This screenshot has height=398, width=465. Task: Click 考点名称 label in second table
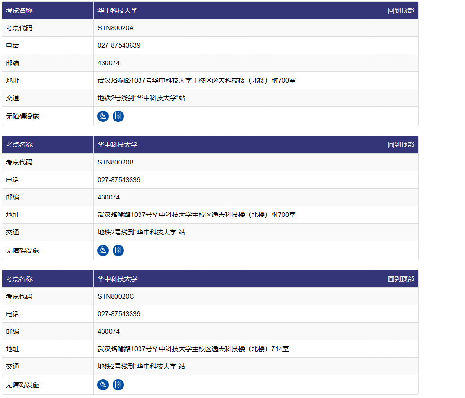click(19, 145)
